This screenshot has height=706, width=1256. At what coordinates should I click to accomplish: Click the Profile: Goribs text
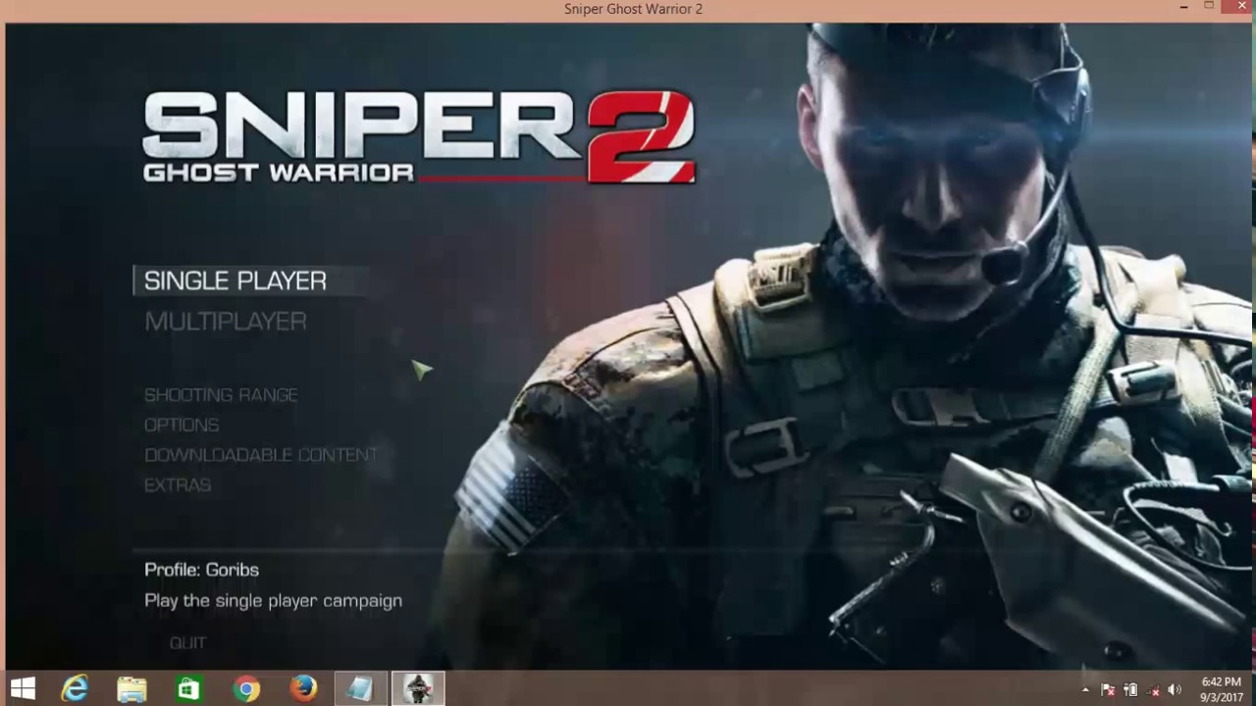click(201, 570)
